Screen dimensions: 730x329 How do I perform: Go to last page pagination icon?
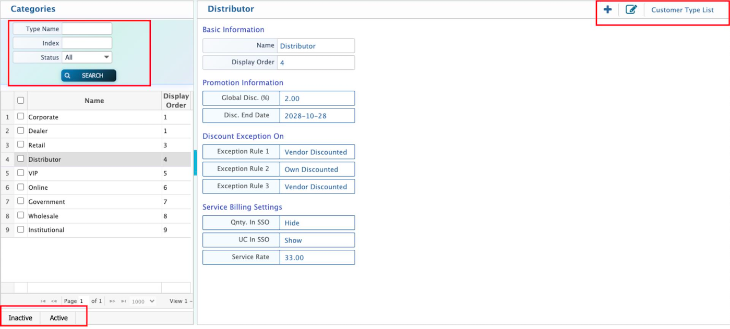(x=124, y=301)
